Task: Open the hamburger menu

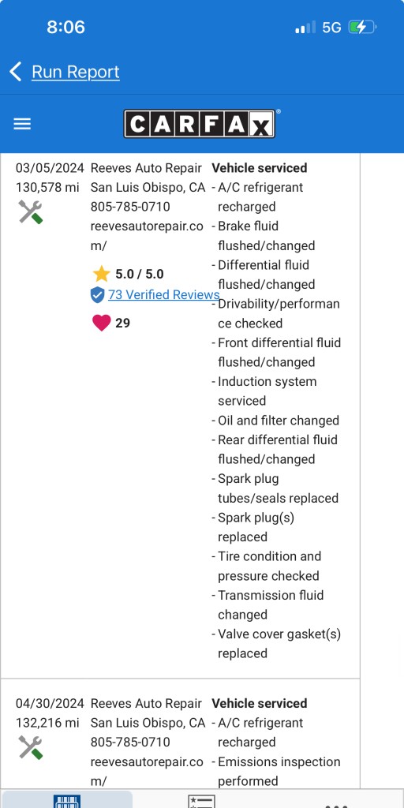Action: 22,124
